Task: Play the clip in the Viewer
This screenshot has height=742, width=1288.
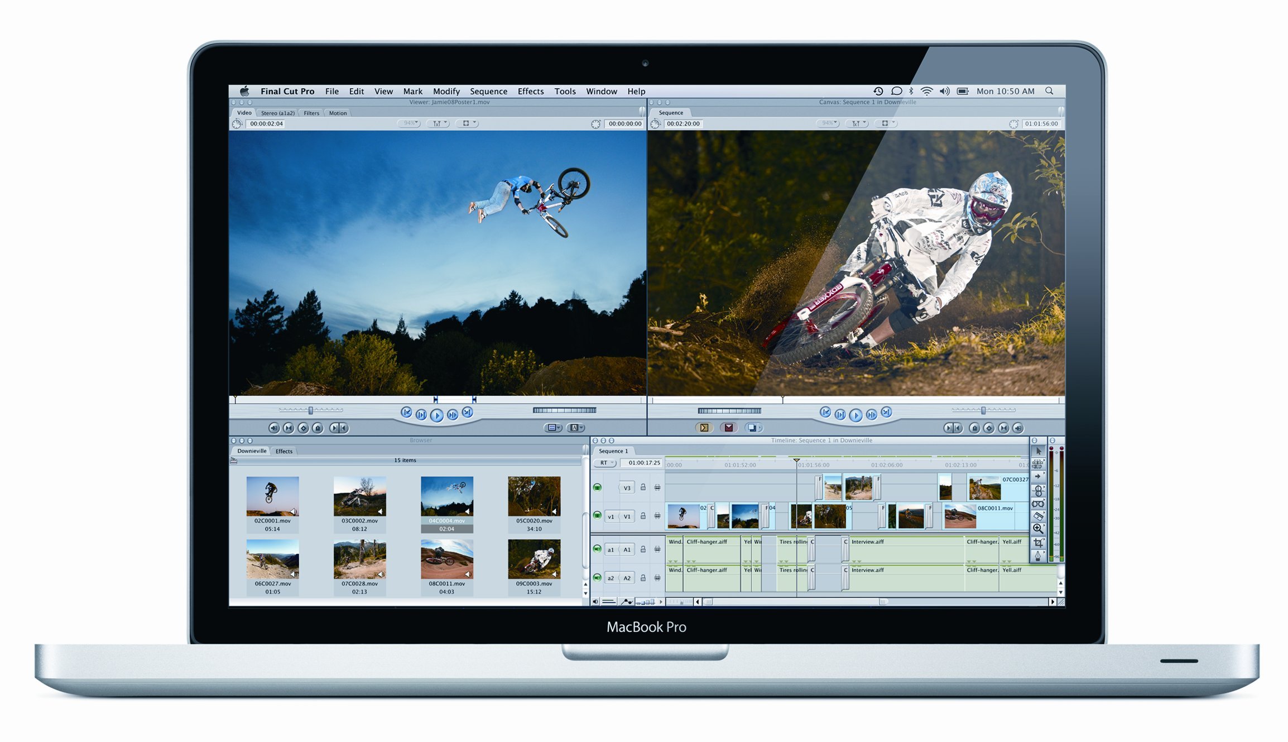Action: (x=437, y=415)
